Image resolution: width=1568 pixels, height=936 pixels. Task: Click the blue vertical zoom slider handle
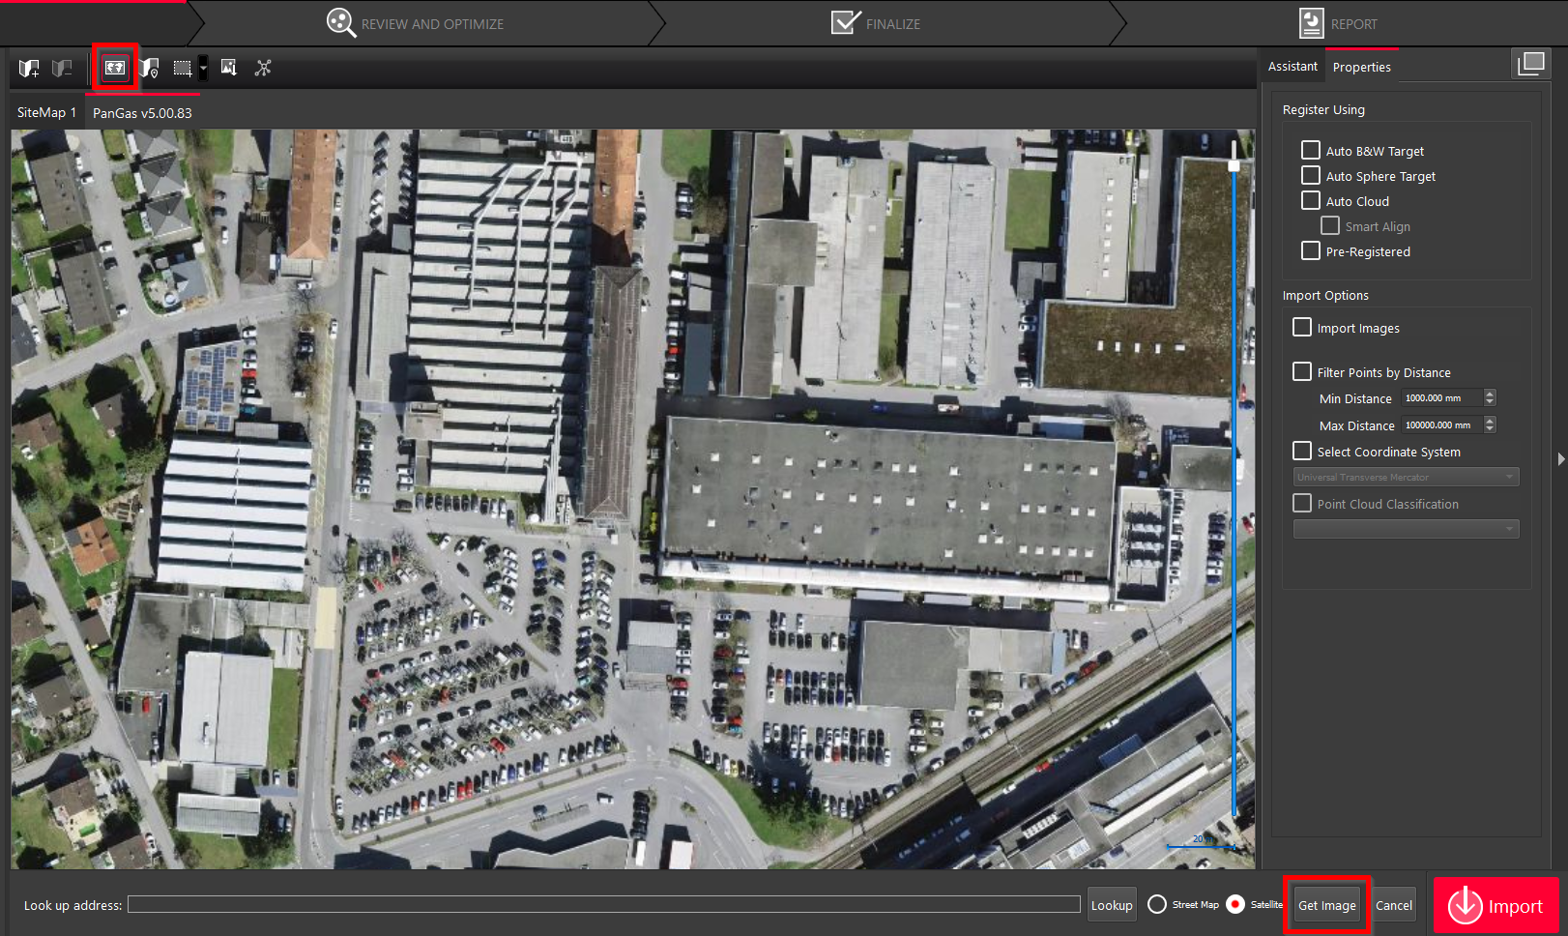[1234, 165]
